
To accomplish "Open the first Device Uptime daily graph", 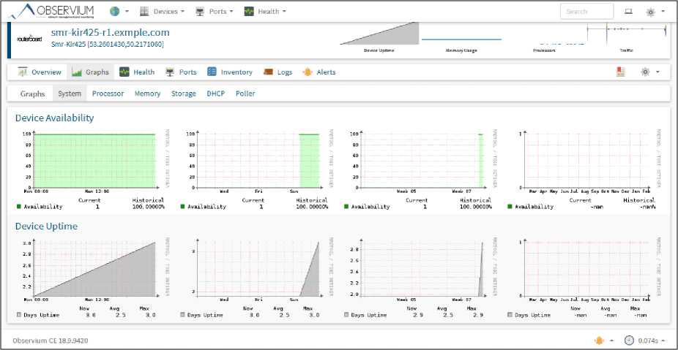I will pos(91,270).
